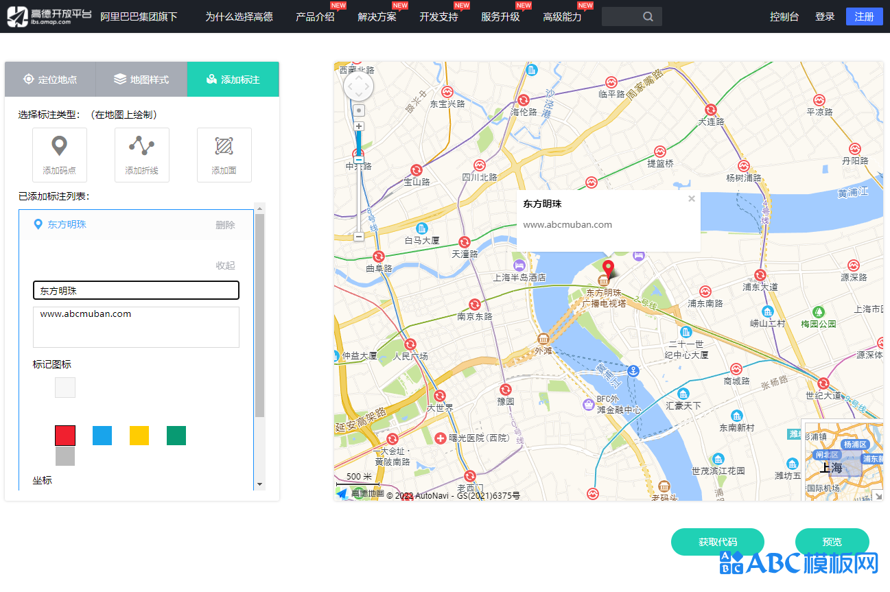Click the red pin marker on map
The image size is (890, 592).
(608, 269)
